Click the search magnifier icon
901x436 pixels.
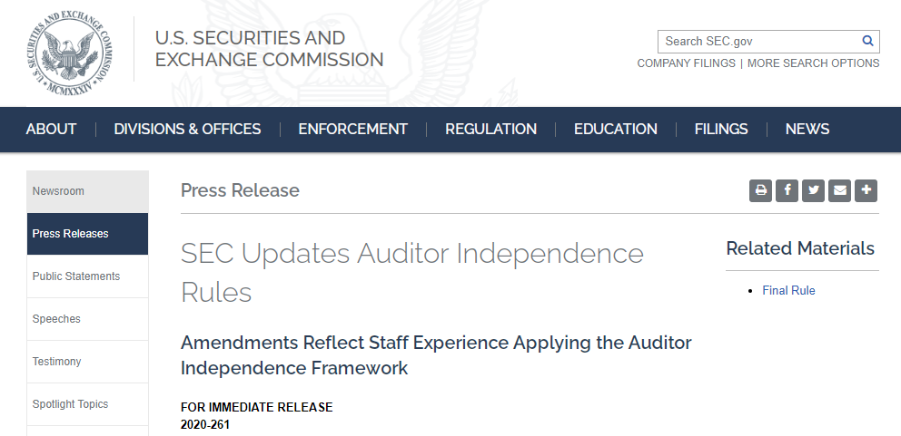coord(868,41)
